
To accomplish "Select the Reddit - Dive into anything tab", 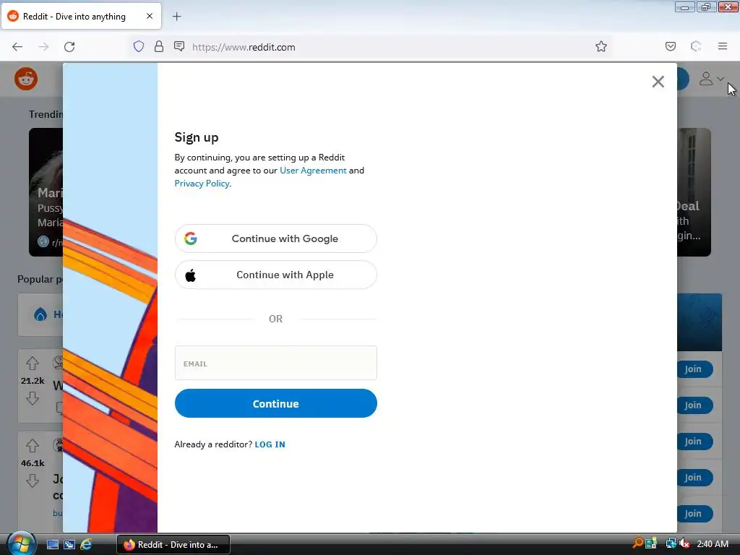I will [81, 16].
